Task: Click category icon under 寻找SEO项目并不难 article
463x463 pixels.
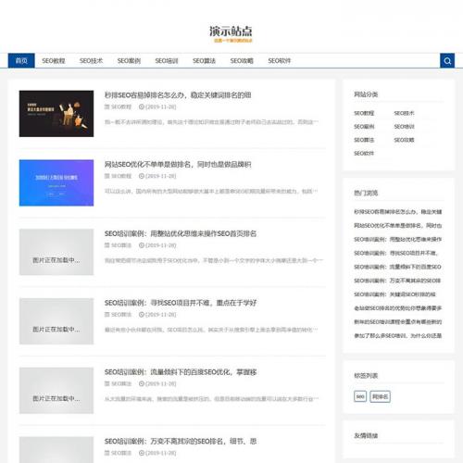Action: pos(107,314)
